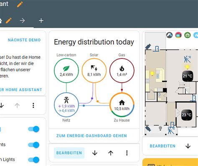Open the three-dot menu of the demo info card
198x166 pixels.
33,106
